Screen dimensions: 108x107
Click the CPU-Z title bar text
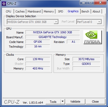coord(12,4)
